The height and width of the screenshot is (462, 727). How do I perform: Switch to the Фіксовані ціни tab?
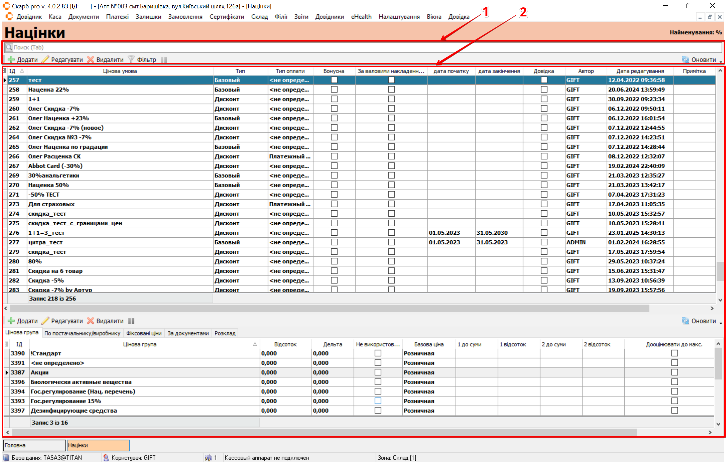(x=144, y=333)
